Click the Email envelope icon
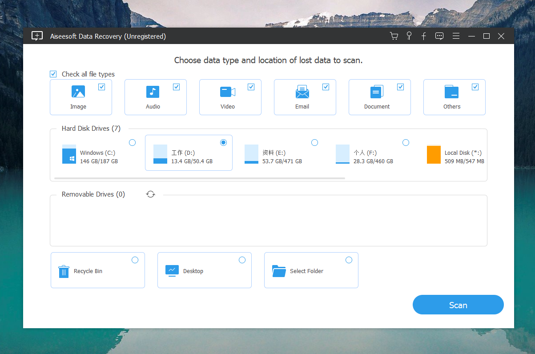This screenshot has width=535, height=354. pyautogui.click(x=302, y=92)
